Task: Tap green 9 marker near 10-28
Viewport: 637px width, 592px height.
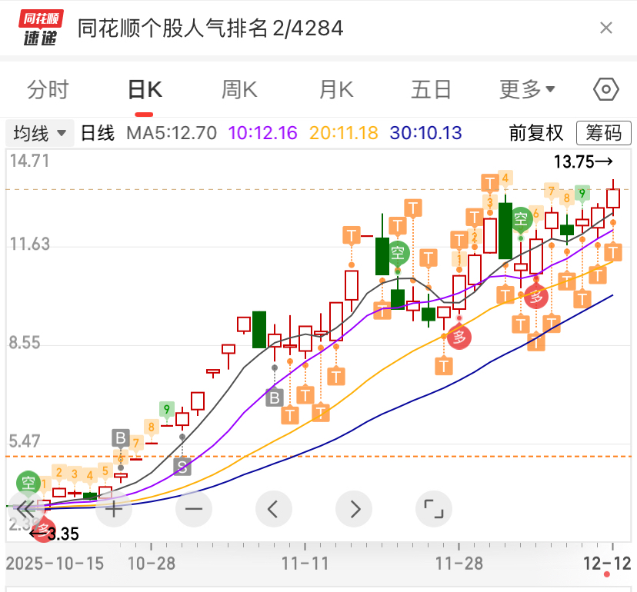Action: tap(167, 409)
